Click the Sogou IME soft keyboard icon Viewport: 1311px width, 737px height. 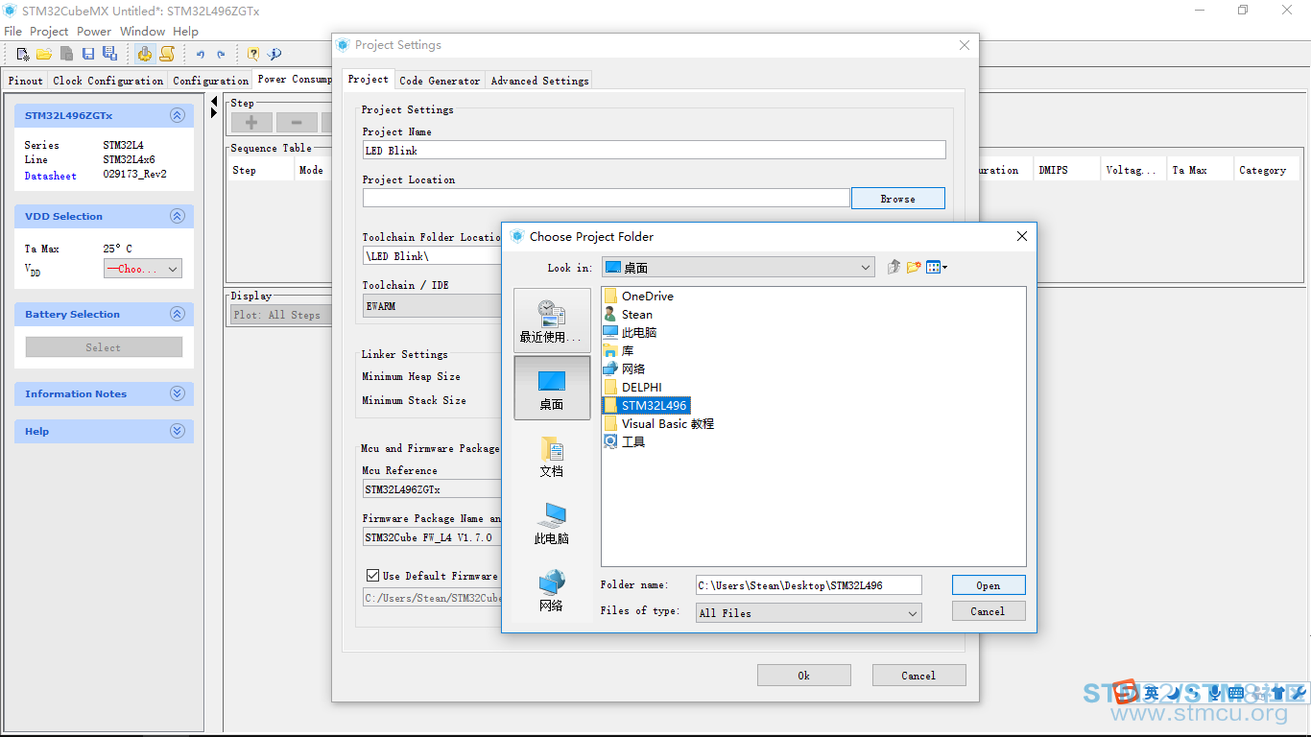[1236, 693]
